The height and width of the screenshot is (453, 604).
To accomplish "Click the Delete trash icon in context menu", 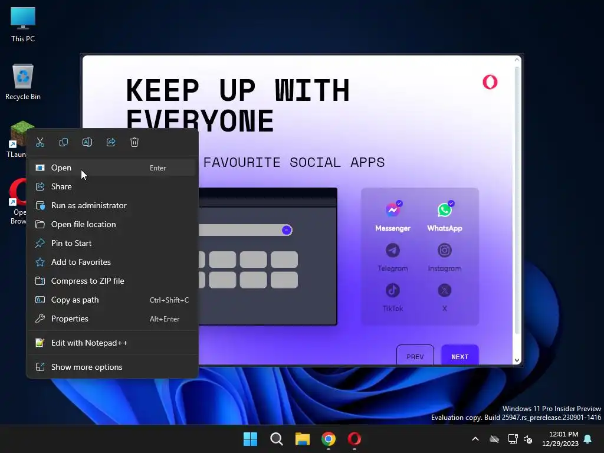I will (134, 143).
